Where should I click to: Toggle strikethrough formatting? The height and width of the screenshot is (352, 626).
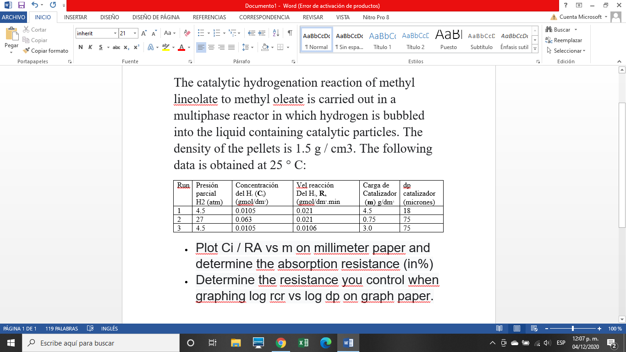(116, 47)
